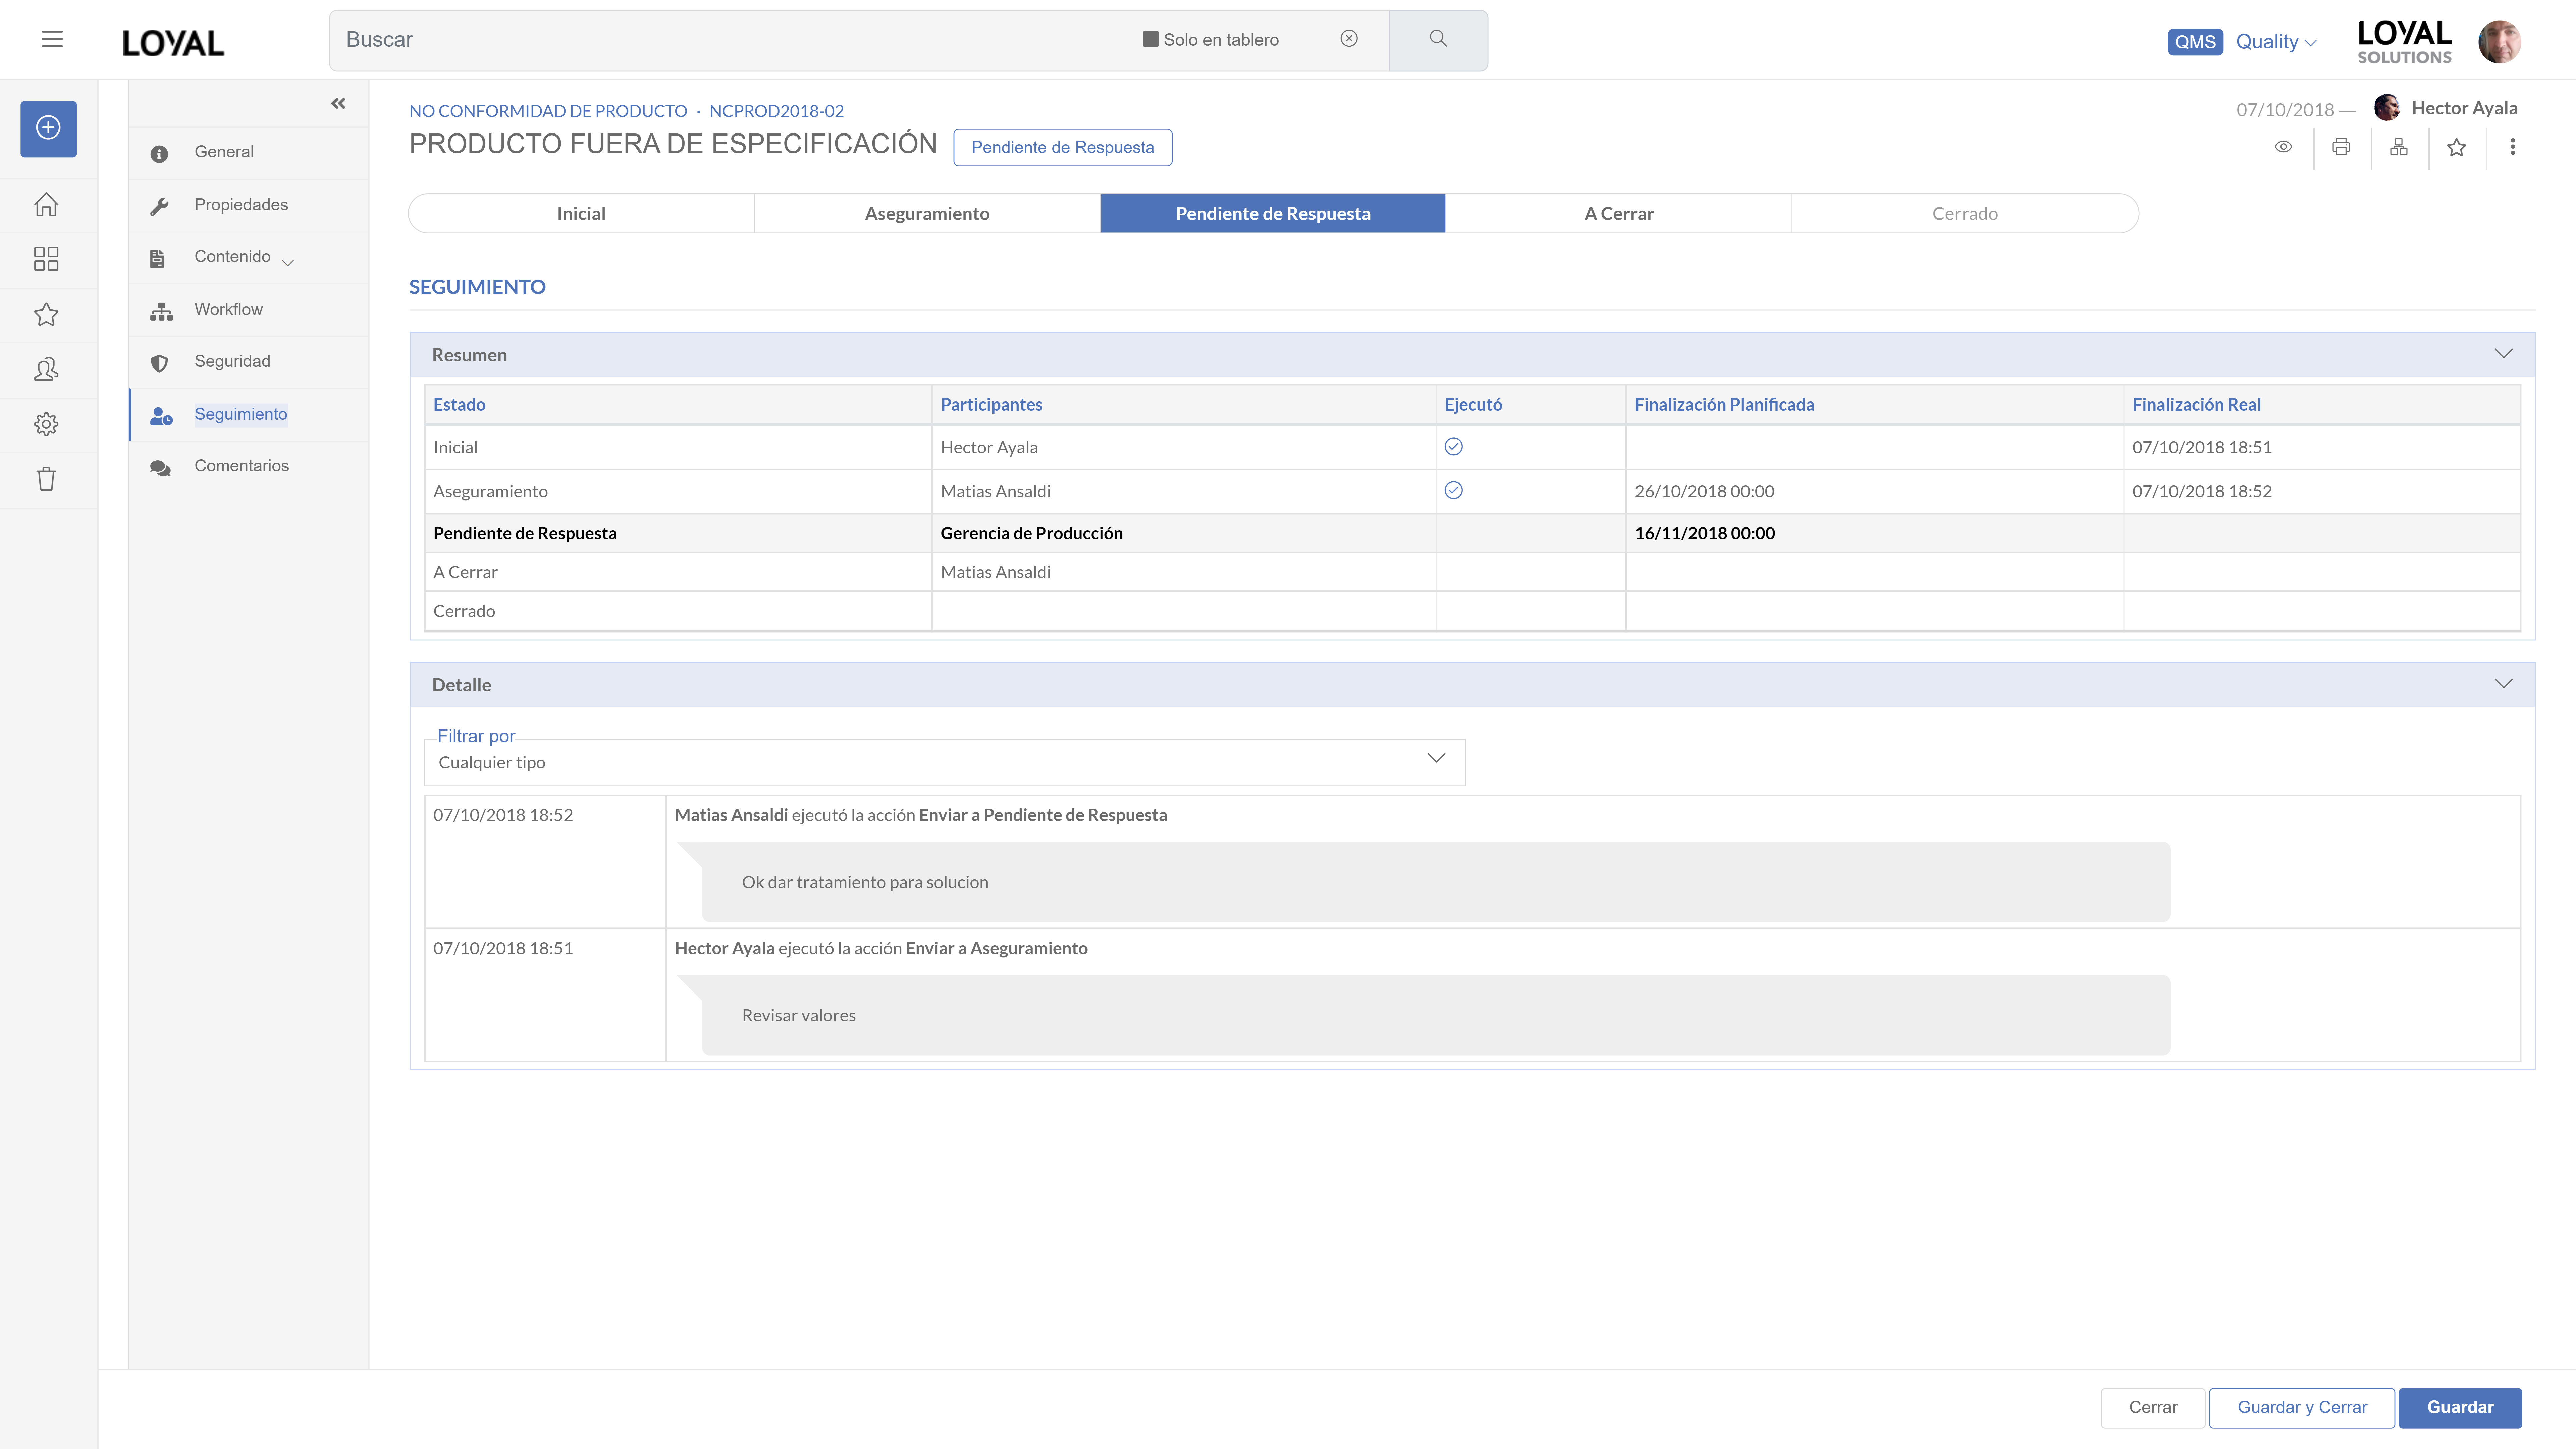Create new item with the plus button

point(47,128)
